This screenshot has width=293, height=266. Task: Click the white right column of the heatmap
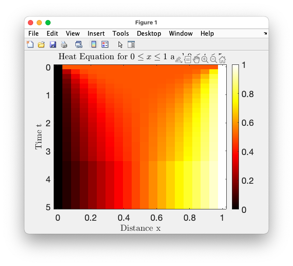pyautogui.click(x=222, y=137)
